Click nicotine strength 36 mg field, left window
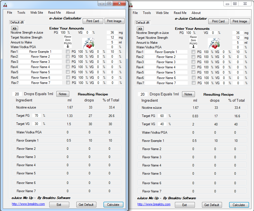The height and width of the screenshot is (211, 254). [x=112, y=33]
